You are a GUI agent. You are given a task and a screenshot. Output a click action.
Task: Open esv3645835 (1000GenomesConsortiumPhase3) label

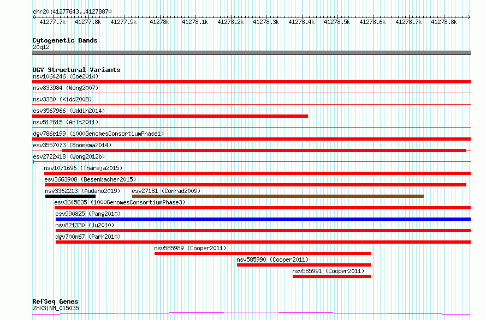click(120, 202)
